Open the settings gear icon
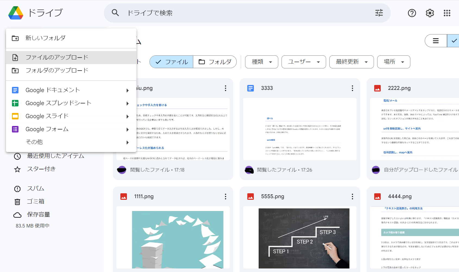459x272 pixels. [x=430, y=13]
